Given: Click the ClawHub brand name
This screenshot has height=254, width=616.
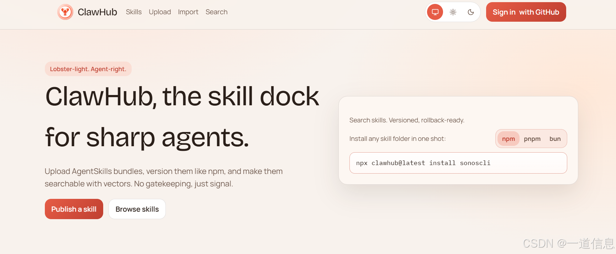Looking at the screenshot, I should (97, 12).
